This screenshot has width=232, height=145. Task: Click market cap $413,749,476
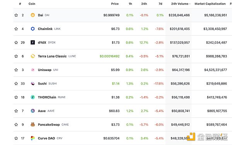(x=217, y=97)
